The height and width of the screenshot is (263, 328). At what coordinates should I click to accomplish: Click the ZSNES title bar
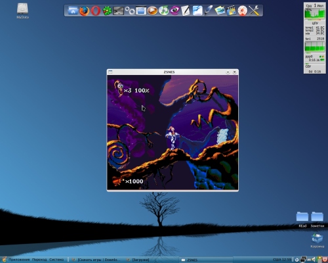169,72
